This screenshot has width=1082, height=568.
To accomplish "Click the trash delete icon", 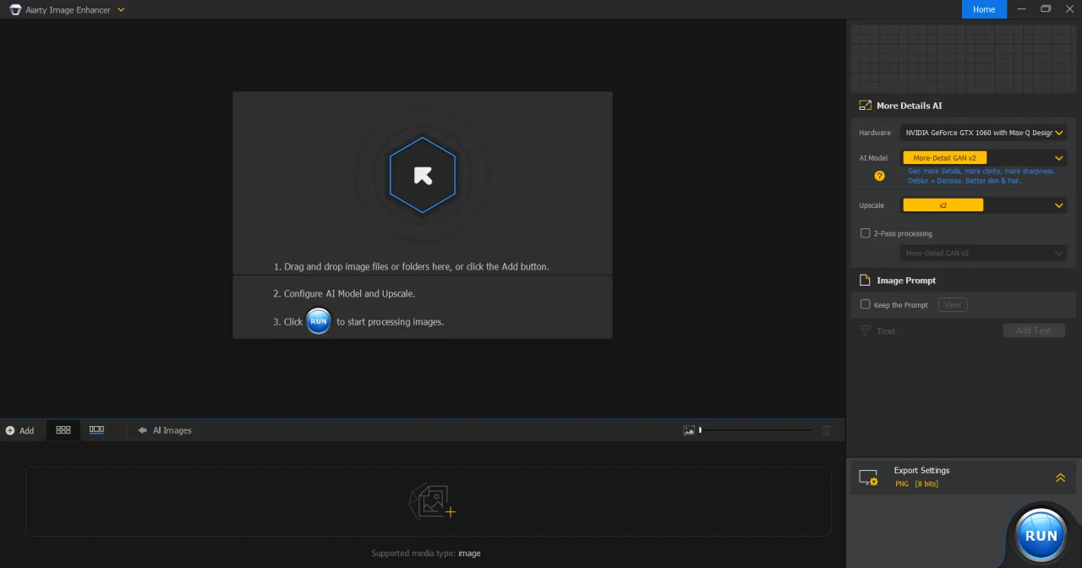I will pos(827,430).
